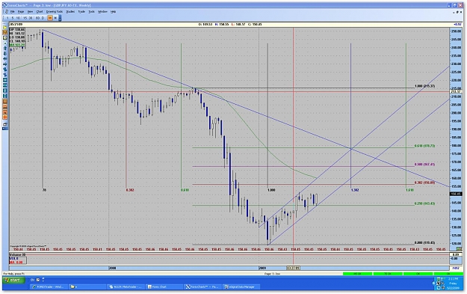Switch chart to 15-minute interval
467x294 pixels.
(x=25, y=18)
